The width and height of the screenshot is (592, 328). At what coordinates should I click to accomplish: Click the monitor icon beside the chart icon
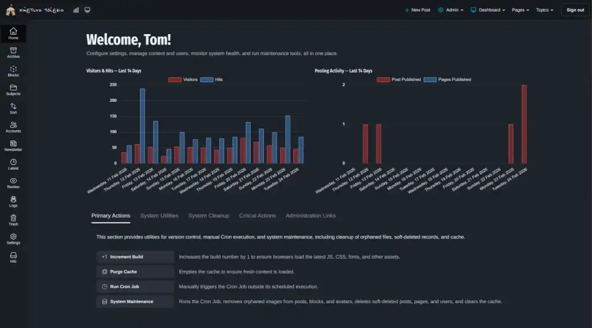[x=87, y=10]
